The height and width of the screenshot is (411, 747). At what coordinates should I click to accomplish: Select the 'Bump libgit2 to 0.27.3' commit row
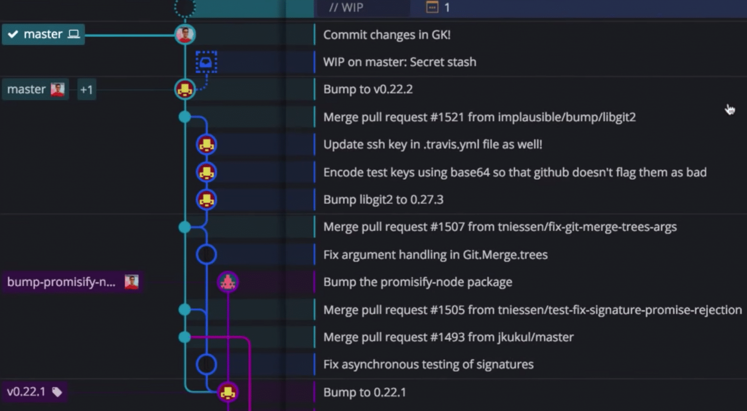383,199
